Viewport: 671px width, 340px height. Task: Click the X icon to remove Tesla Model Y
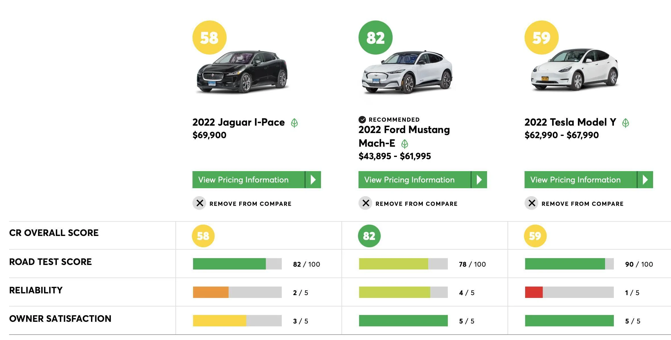pyautogui.click(x=532, y=203)
